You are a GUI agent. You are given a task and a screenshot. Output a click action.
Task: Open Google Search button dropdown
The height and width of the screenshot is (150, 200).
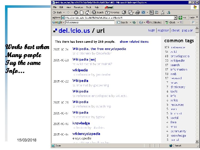(x=131, y=22)
